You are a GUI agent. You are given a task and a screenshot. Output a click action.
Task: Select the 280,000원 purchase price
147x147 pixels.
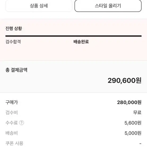coord(129,102)
